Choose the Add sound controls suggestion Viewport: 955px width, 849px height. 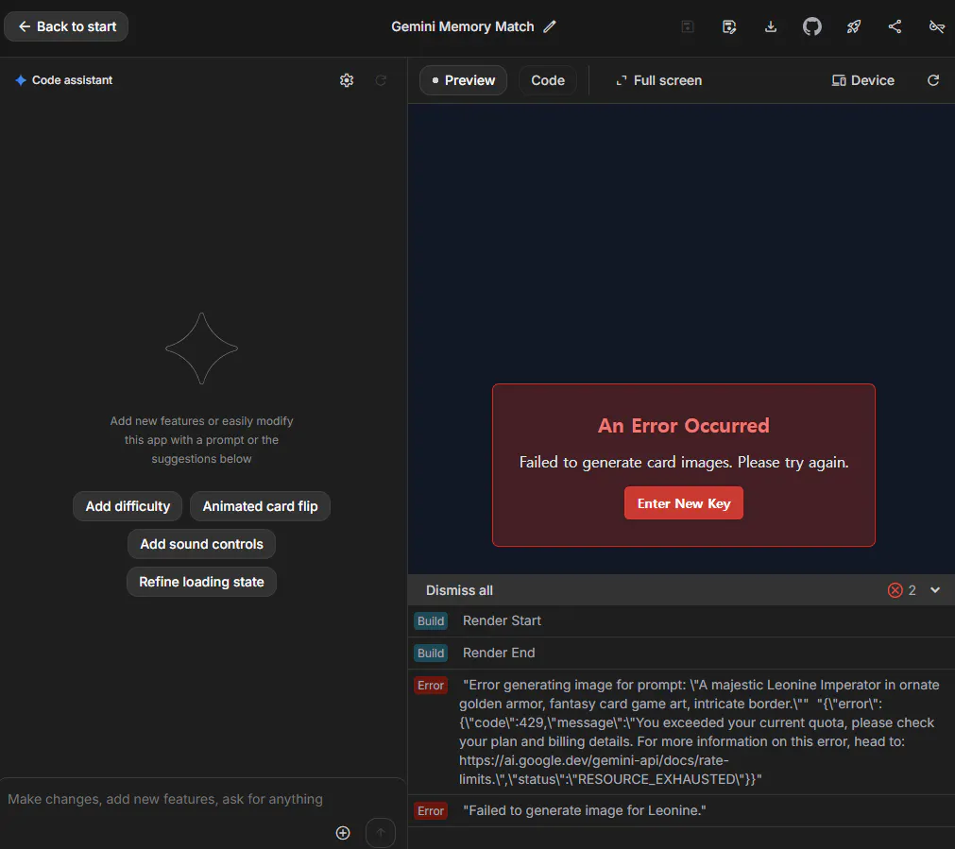pos(201,544)
